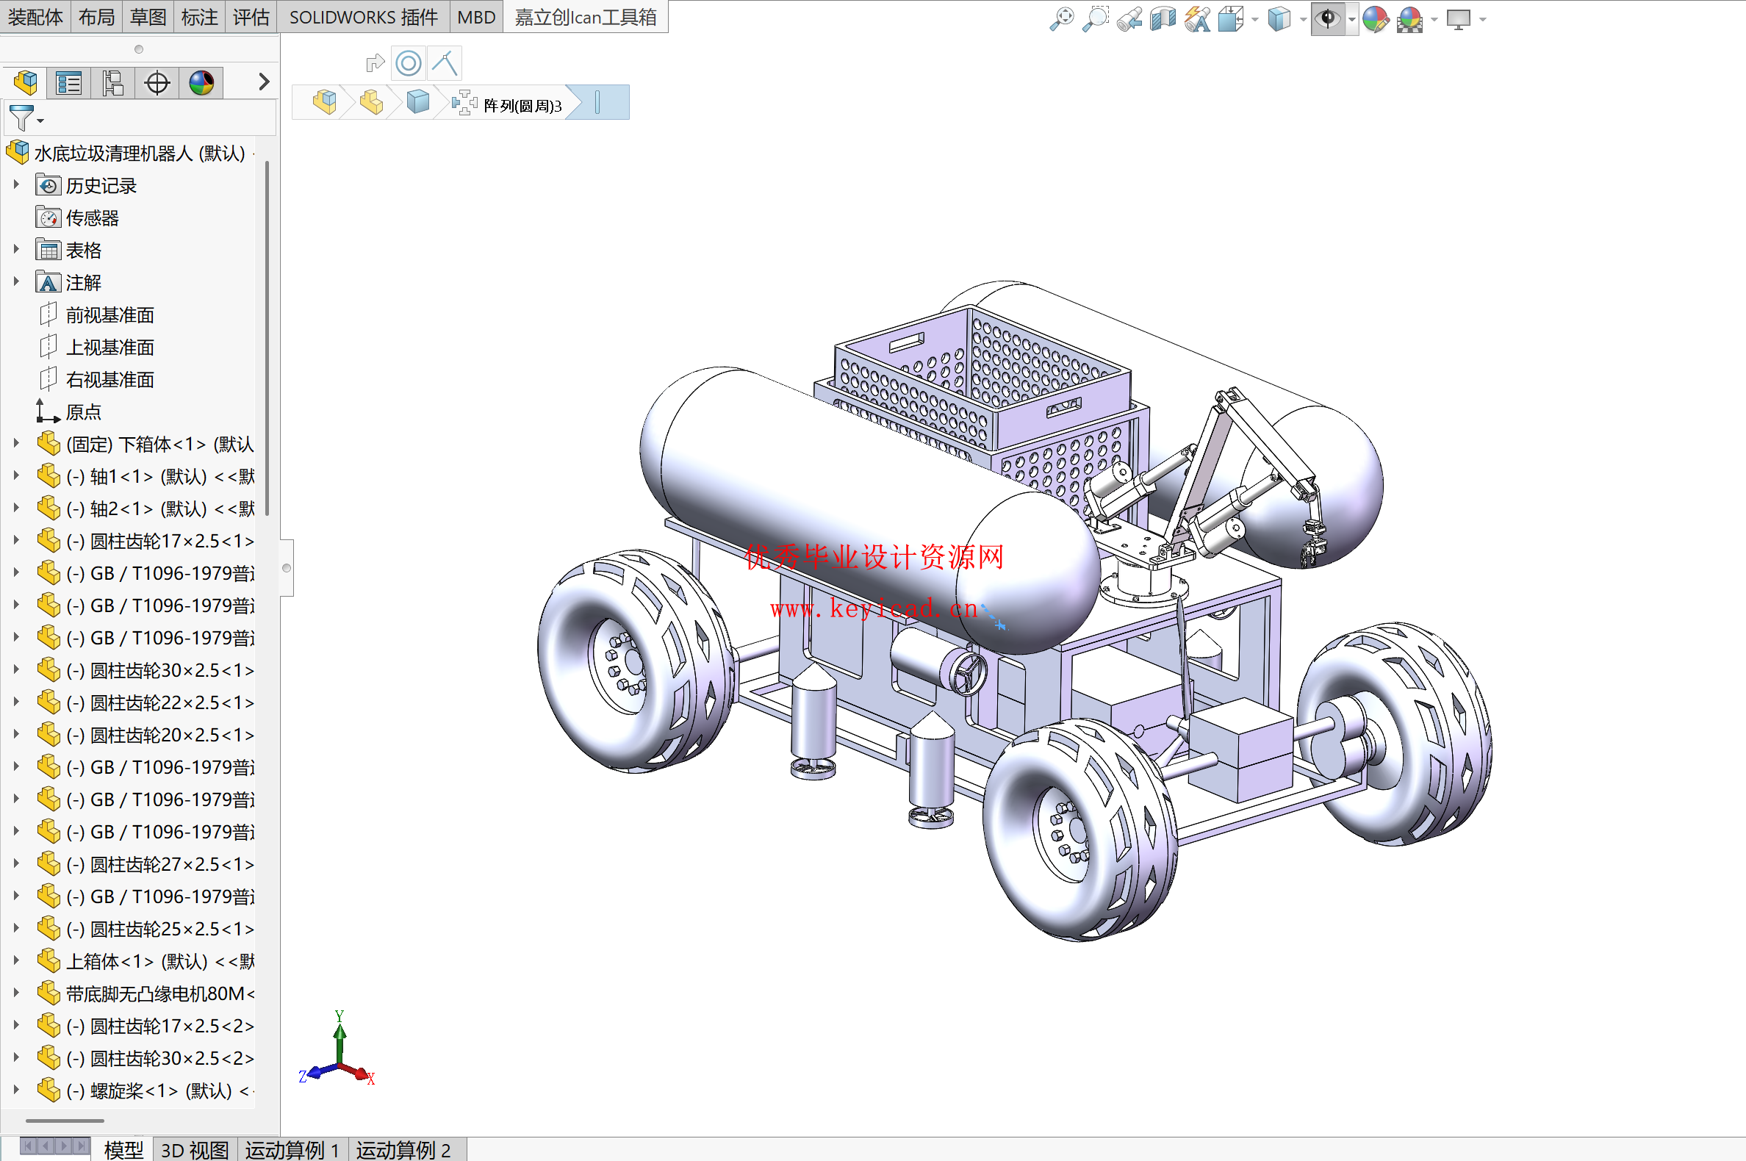
Task: Click the breadcrumb axis line item
Action: [x=597, y=102]
